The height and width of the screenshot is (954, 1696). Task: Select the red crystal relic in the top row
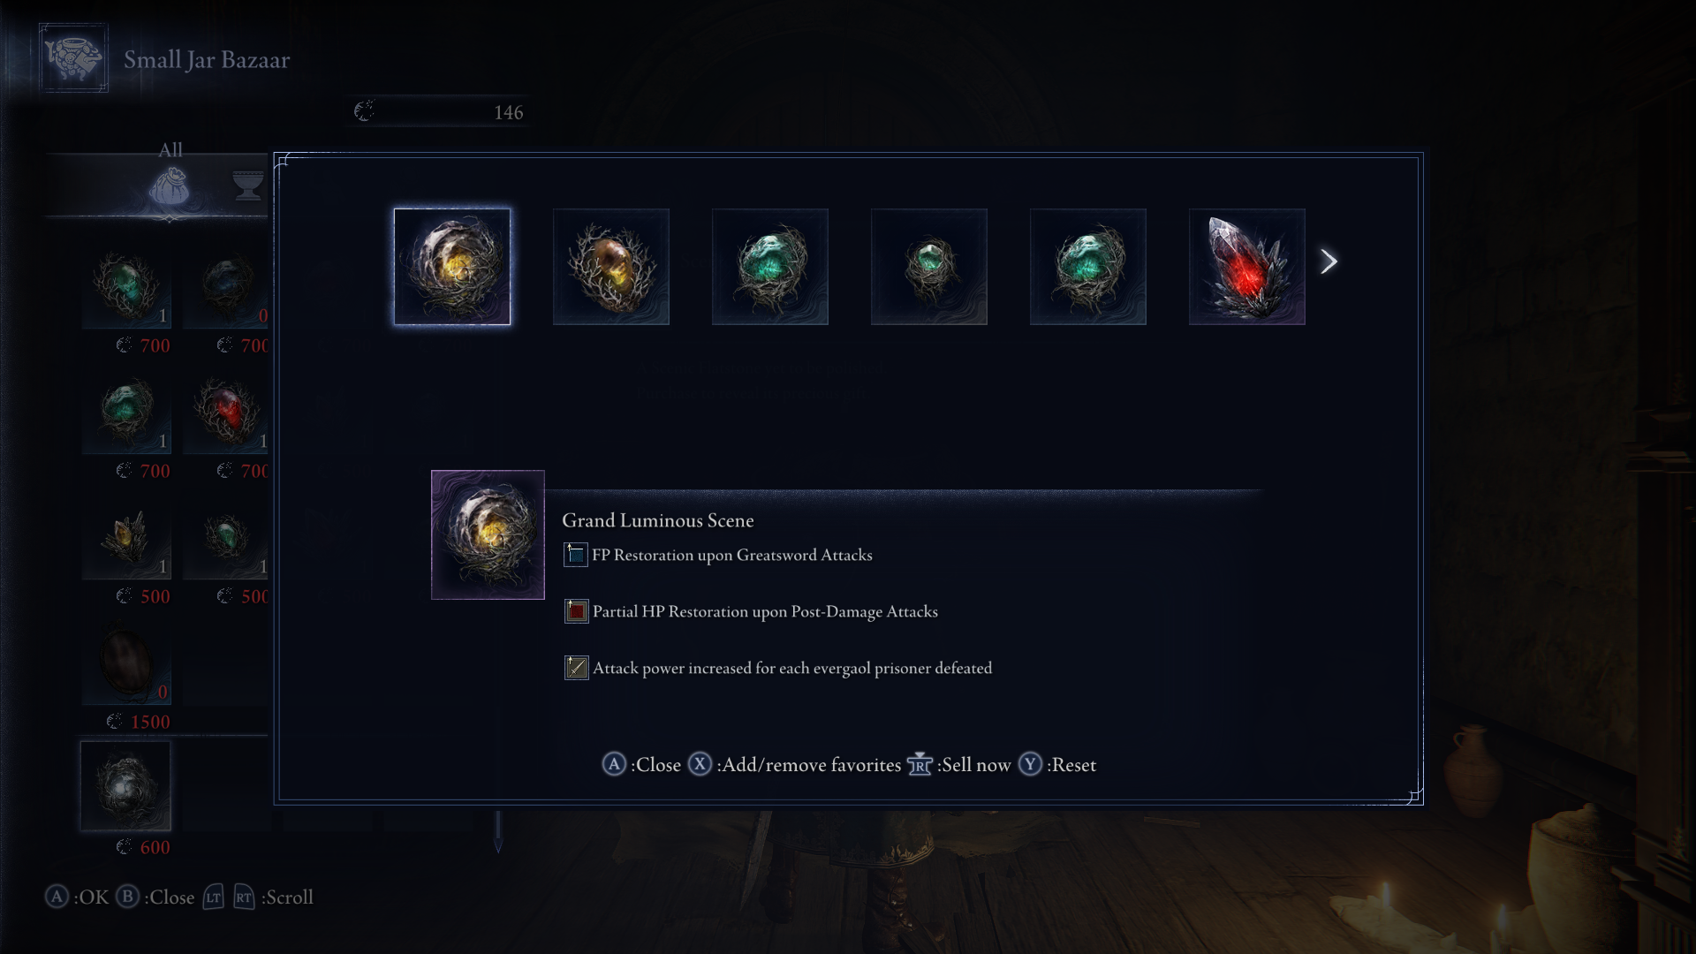[x=1246, y=267]
